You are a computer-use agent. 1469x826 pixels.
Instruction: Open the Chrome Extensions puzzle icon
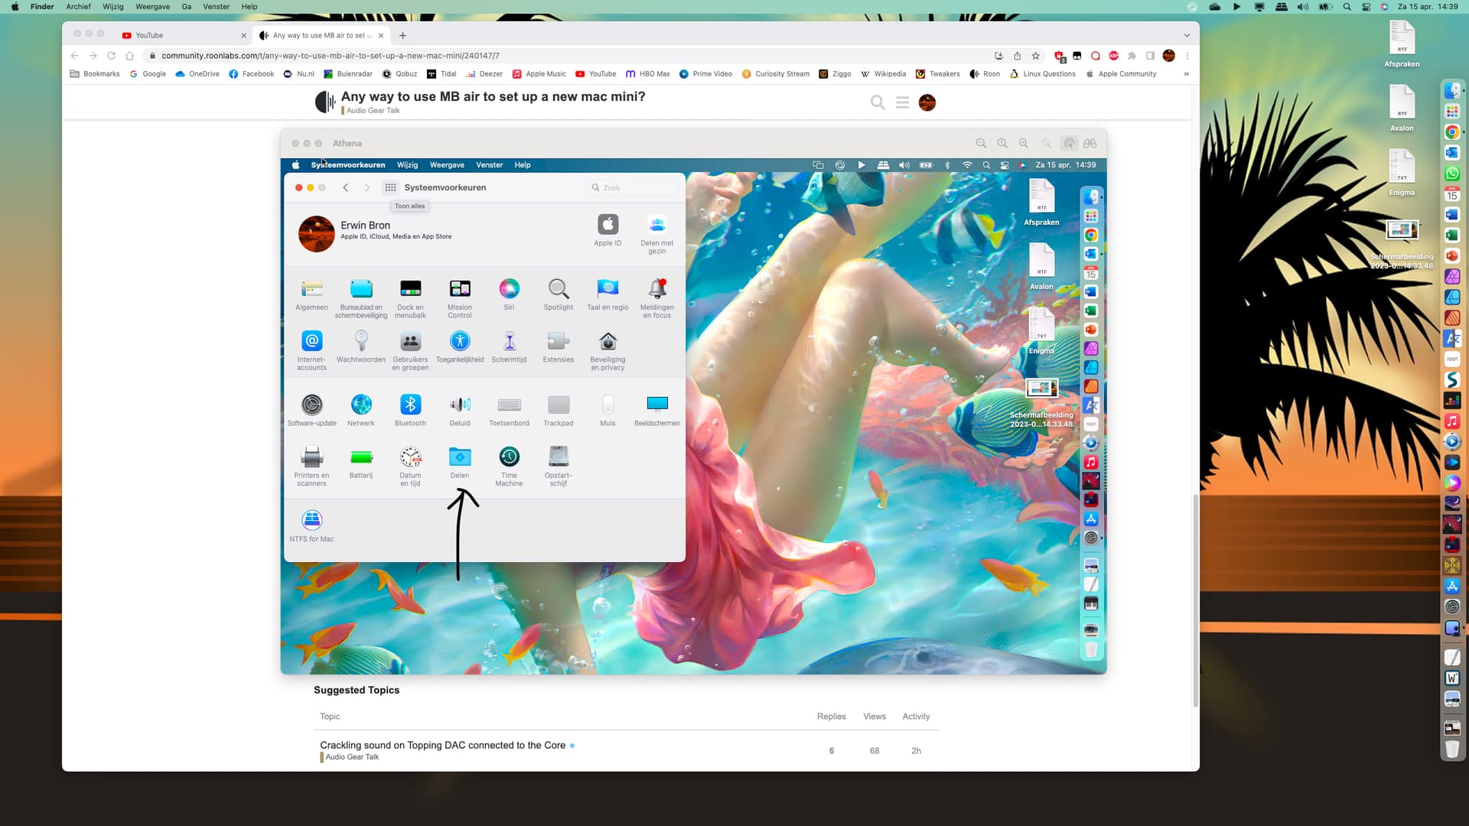tap(1132, 56)
